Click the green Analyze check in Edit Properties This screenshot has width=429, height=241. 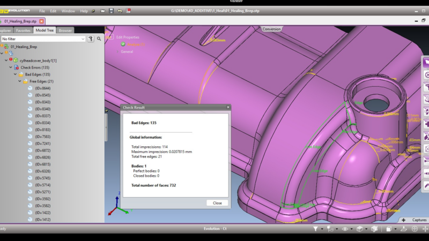pyautogui.click(x=123, y=44)
